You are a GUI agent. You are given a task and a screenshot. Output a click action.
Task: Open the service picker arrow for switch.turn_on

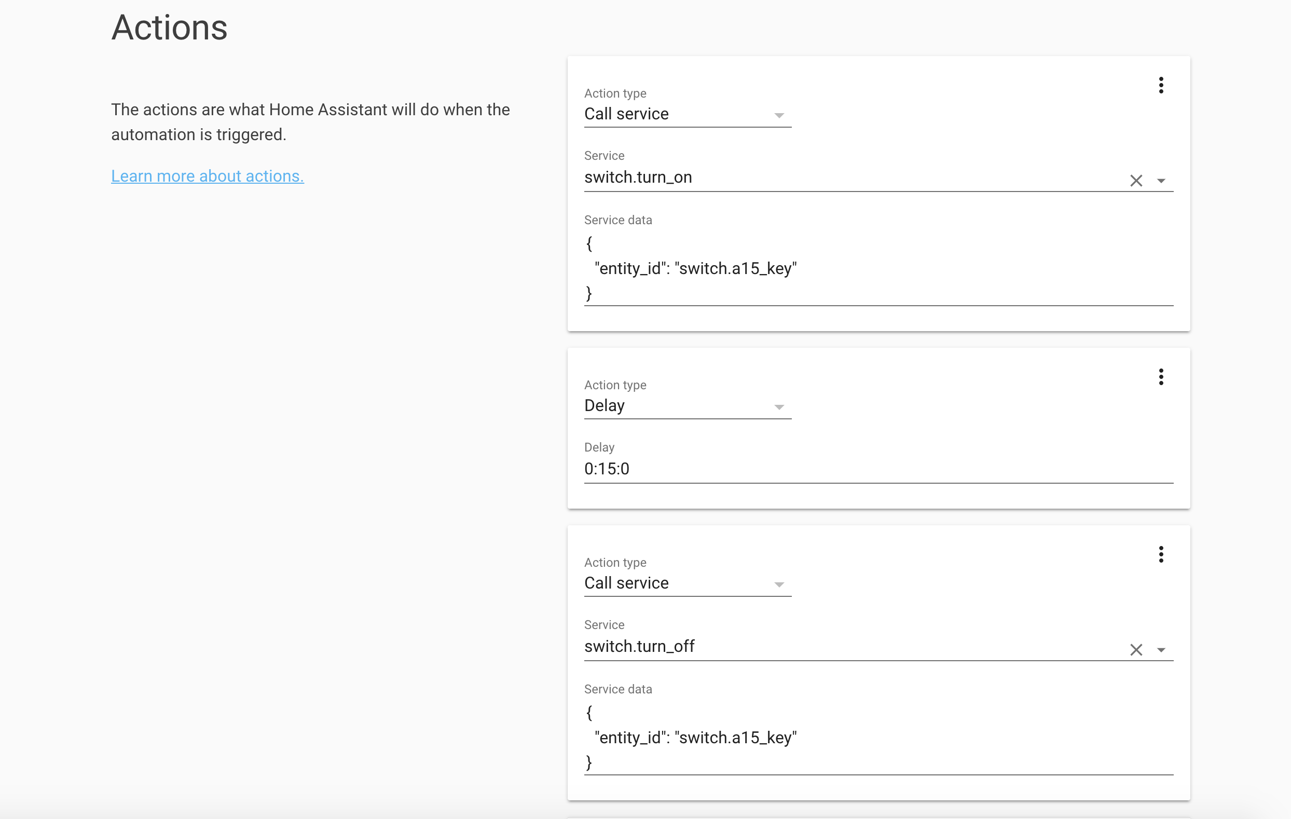point(1161,180)
